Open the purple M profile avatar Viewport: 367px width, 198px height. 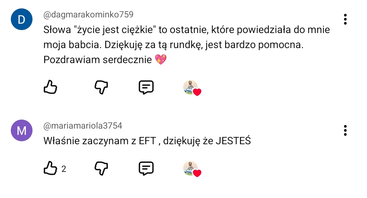pyautogui.click(x=21, y=130)
